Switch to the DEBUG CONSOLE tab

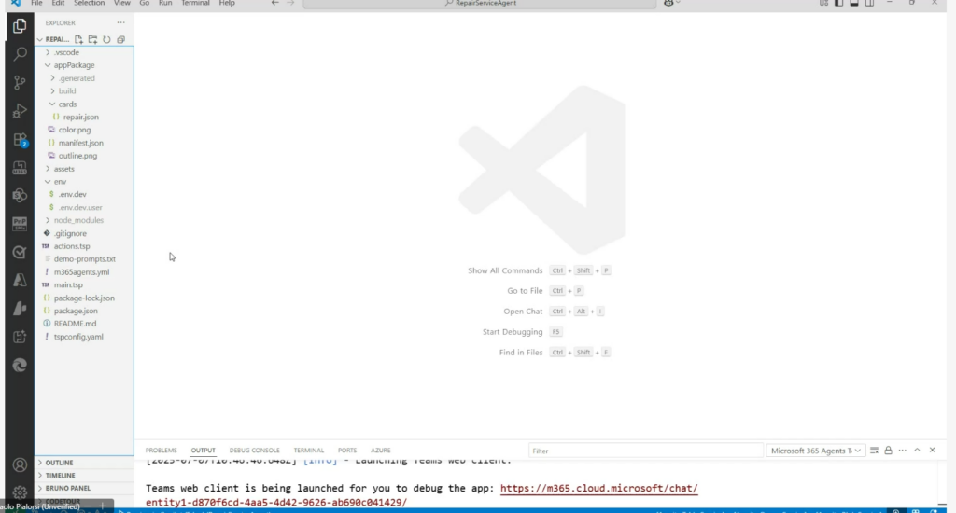click(254, 451)
